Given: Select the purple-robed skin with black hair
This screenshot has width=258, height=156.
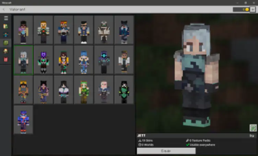Looking at the screenshot, I should pos(44,90).
